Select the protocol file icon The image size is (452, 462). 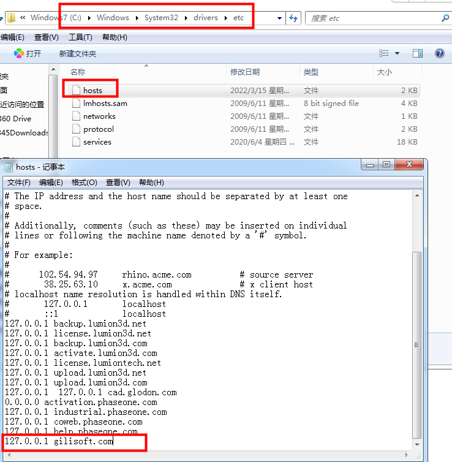point(77,129)
